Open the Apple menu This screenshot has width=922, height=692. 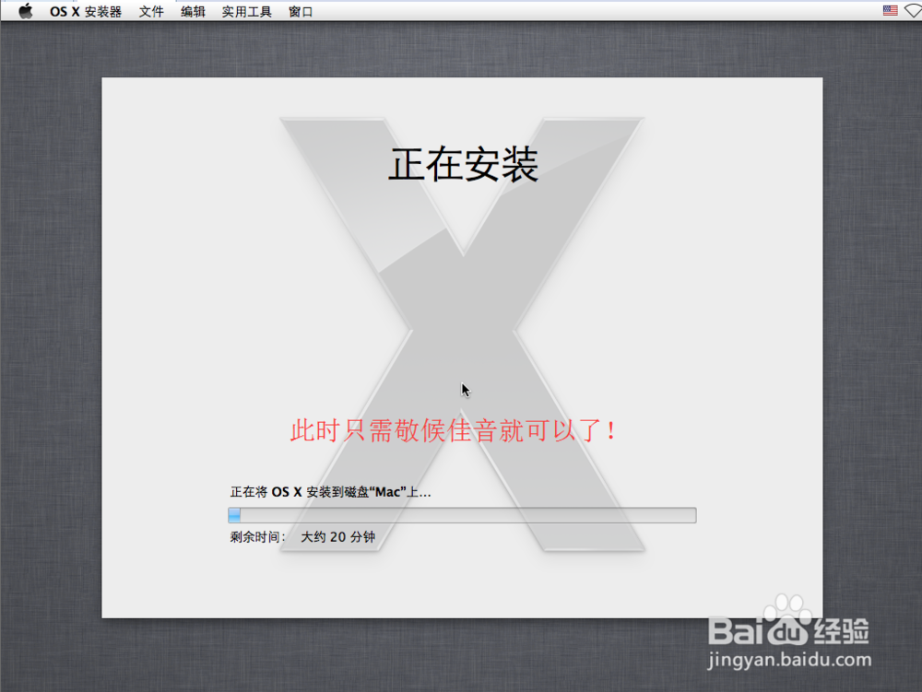pos(25,11)
